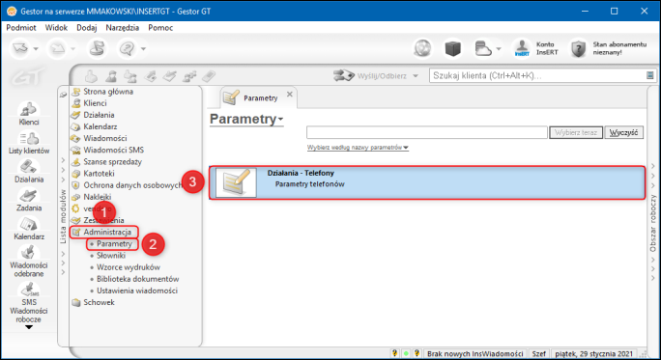
Task: Open the Podmiot menu
Action: (21, 28)
